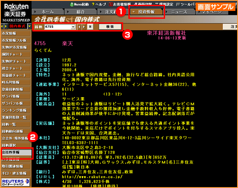This screenshot has width=238, height=188.
Task: Open ランキング情報 in the sidebar
Action: (16, 110)
